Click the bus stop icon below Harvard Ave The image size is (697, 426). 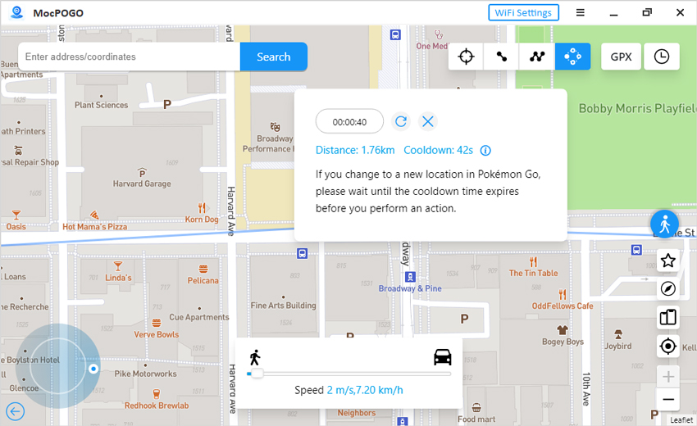coord(303,254)
